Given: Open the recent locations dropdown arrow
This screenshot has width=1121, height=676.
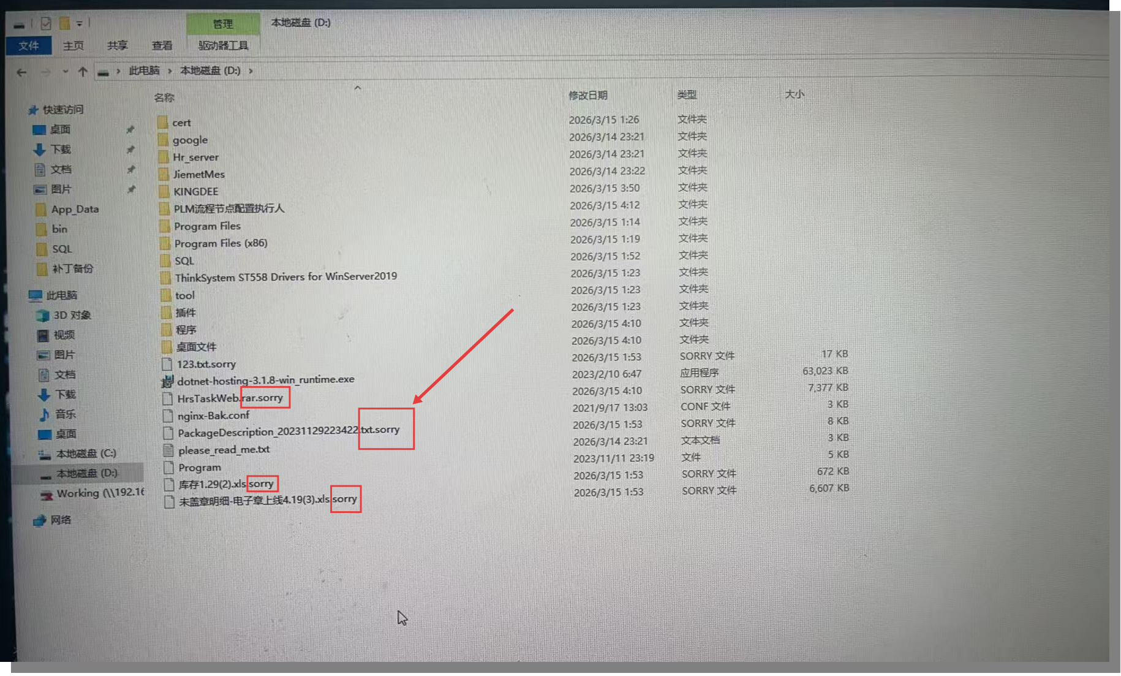Looking at the screenshot, I should point(65,72).
